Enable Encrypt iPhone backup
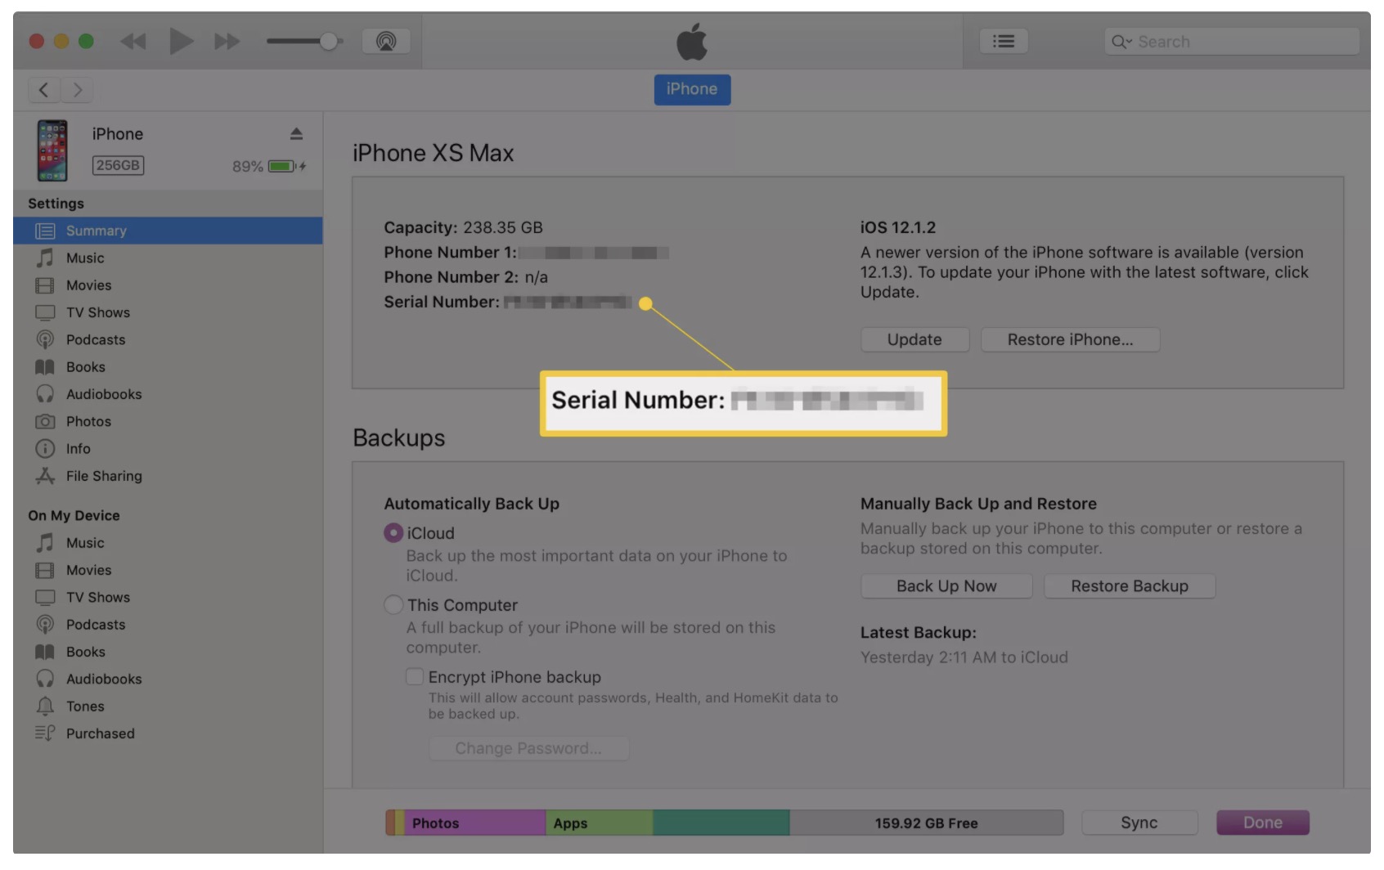Viewport: 1384px width, 870px height. tap(416, 676)
